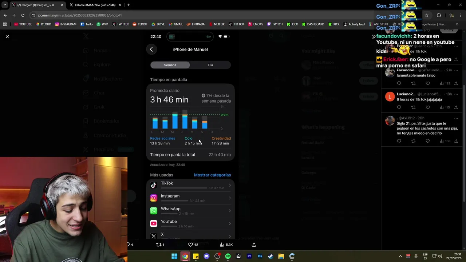Open AxU912's profile avatar
Viewport: 466px width, 262px height.
click(390, 120)
